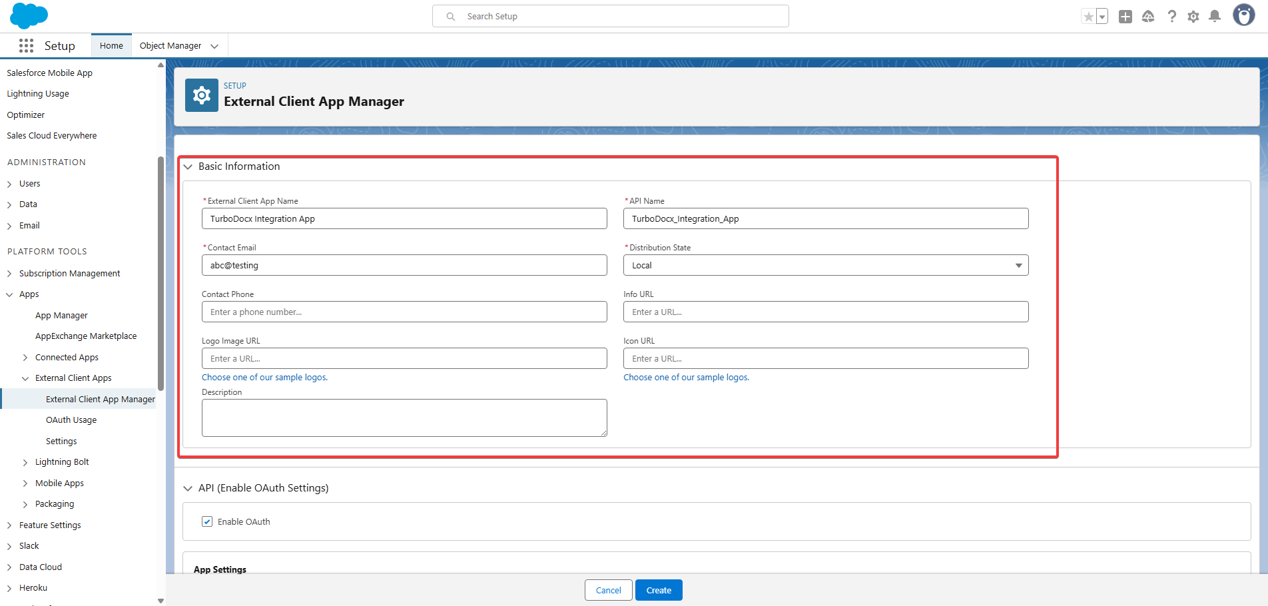Switch to the Object Manager tab
Image resolution: width=1268 pixels, height=606 pixels.
pyautogui.click(x=170, y=45)
